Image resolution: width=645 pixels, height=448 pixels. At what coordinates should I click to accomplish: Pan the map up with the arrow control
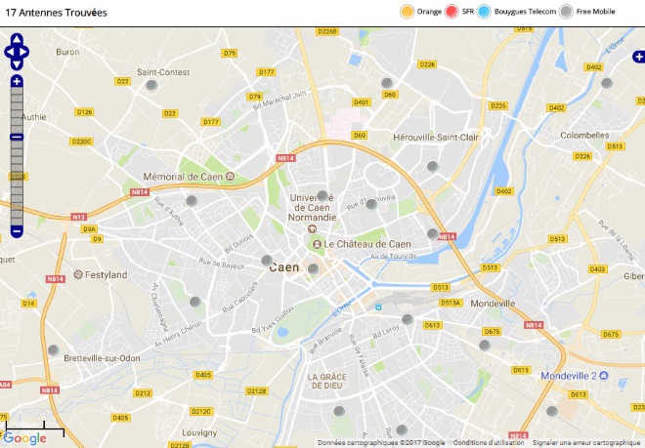click(17, 39)
